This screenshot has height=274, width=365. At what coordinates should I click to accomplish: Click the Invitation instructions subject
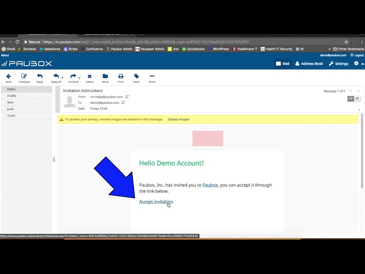[x=83, y=91]
